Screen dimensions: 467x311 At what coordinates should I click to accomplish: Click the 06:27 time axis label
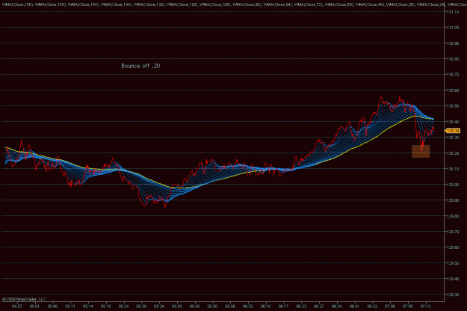pyautogui.click(x=318, y=307)
